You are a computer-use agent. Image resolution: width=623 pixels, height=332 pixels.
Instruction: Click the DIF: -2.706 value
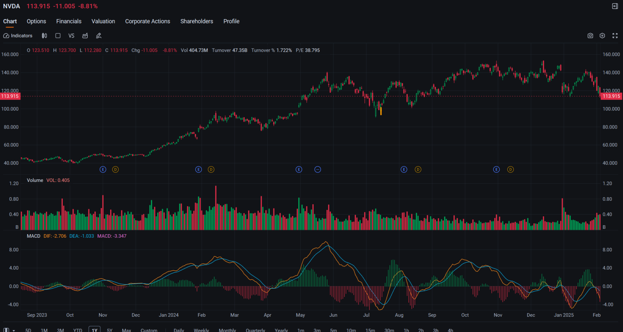click(55, 236)
